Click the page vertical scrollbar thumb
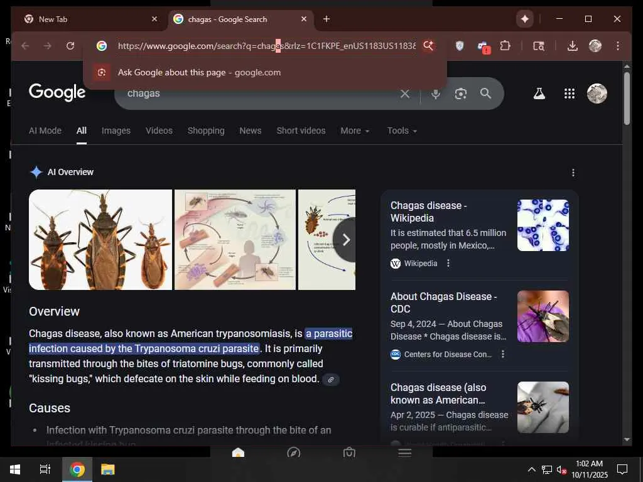The image size is (643, 482). point(627,99)
